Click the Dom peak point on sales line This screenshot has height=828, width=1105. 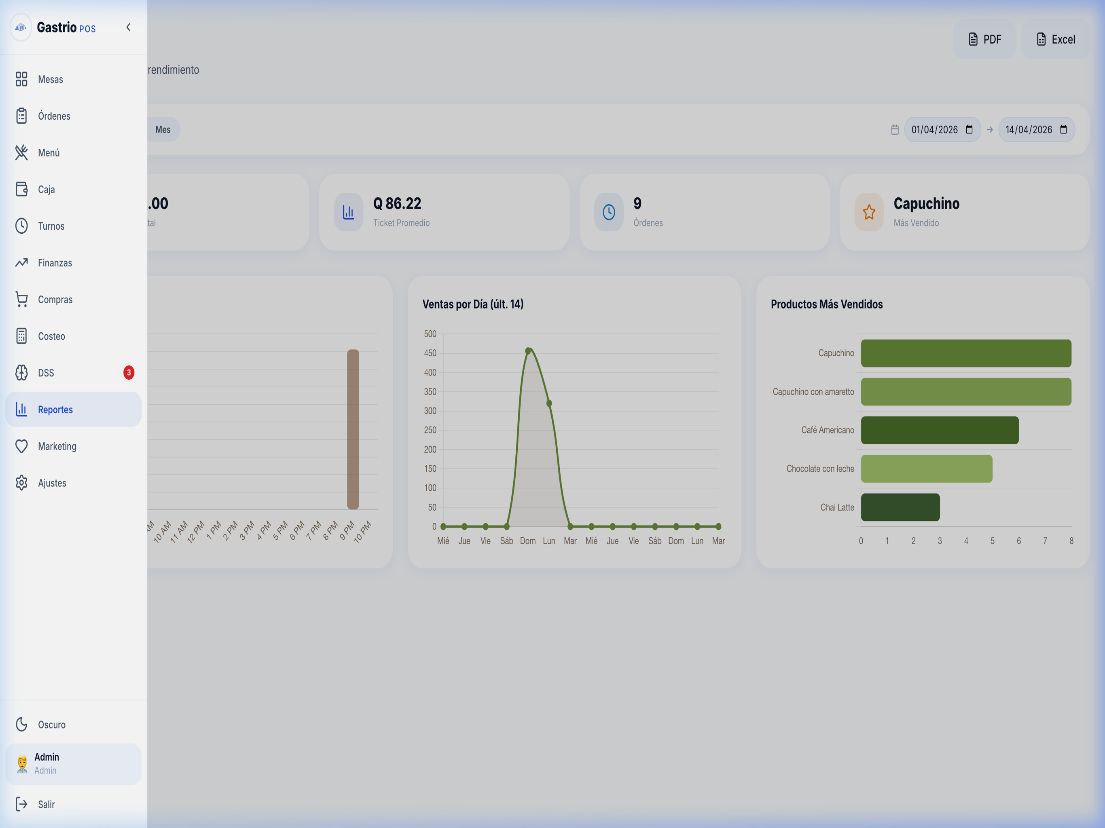528,351
